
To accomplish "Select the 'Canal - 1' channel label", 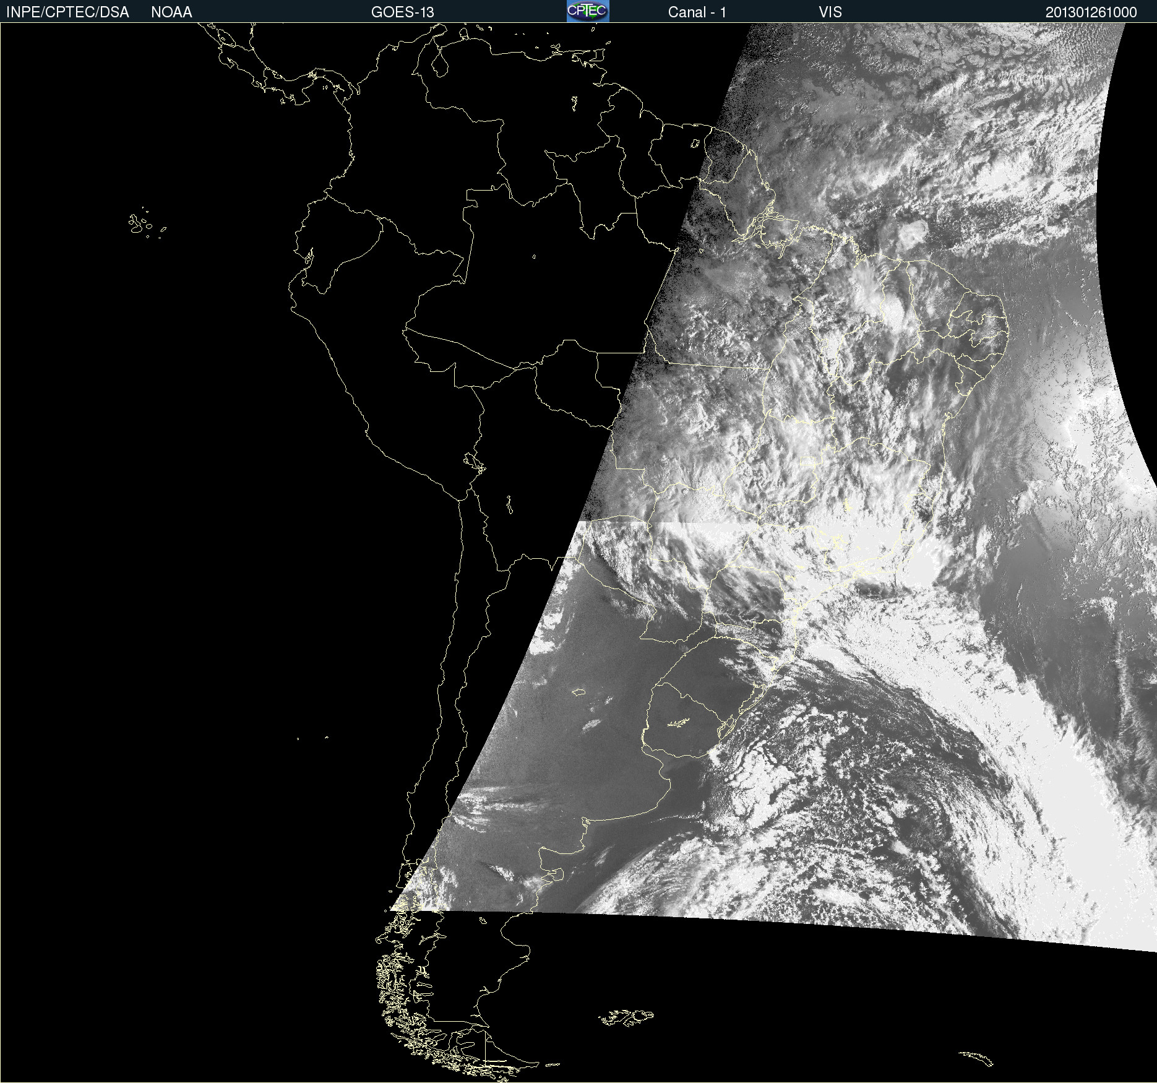I will [x=697, y=12].
